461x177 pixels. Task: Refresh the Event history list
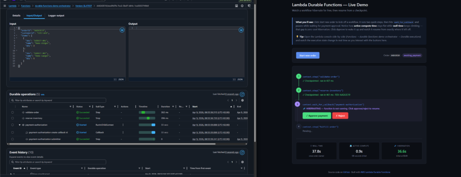click(x=242, y=152)
